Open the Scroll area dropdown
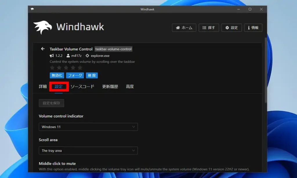The height and width of the screenshot is (178, 297). click(88, 150)
